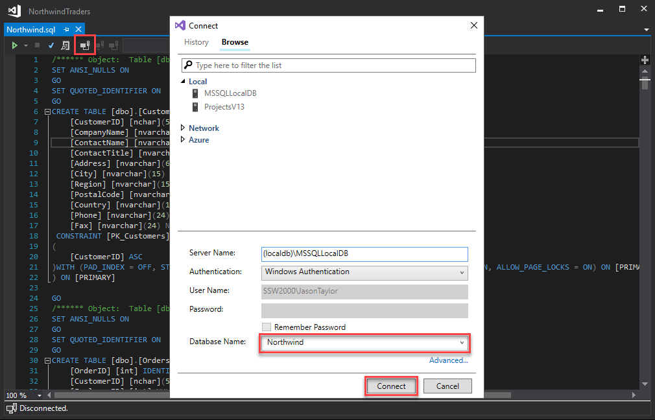
Task: Click the vertical scrollbar down arrow in the editor
Action: pyautogui.click(x=645, y=384)
